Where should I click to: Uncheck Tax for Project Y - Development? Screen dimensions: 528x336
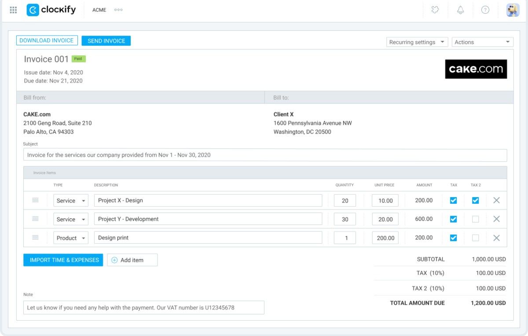[453, 219]
